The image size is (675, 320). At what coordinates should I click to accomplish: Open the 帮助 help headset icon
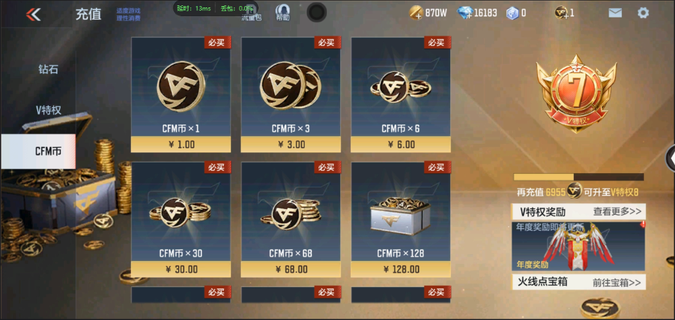pos(283,13)
